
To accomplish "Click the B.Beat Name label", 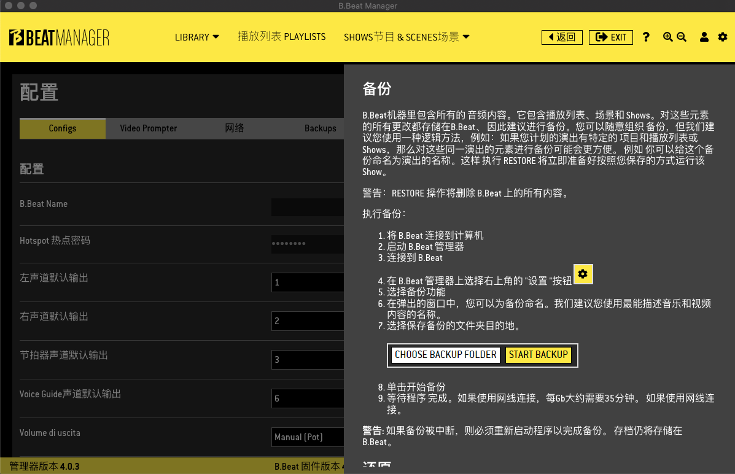I will (x=44, y=204).
